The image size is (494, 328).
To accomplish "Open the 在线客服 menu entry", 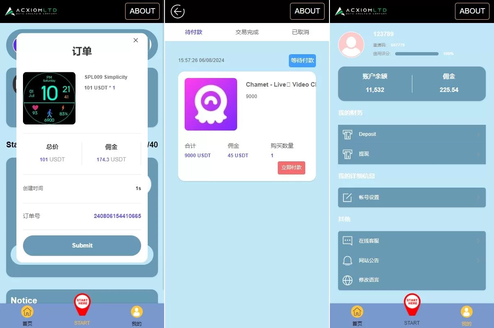I will 412,241.
